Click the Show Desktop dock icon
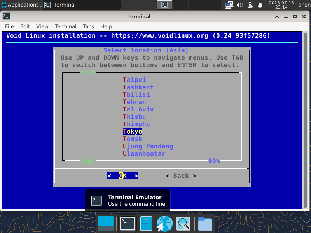Screen dimensions: 311x233 (x=106, y=224)
